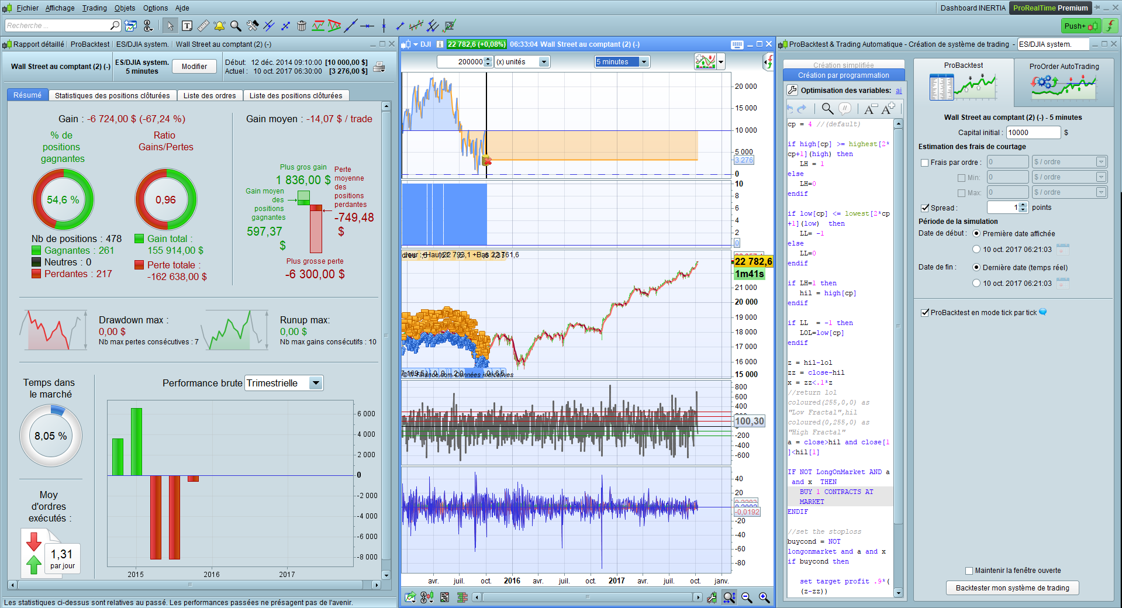The width and height of the screenshot is (1122, 608).
Task: Click the Capital initial input field
Action: [x=1033, y=133]
